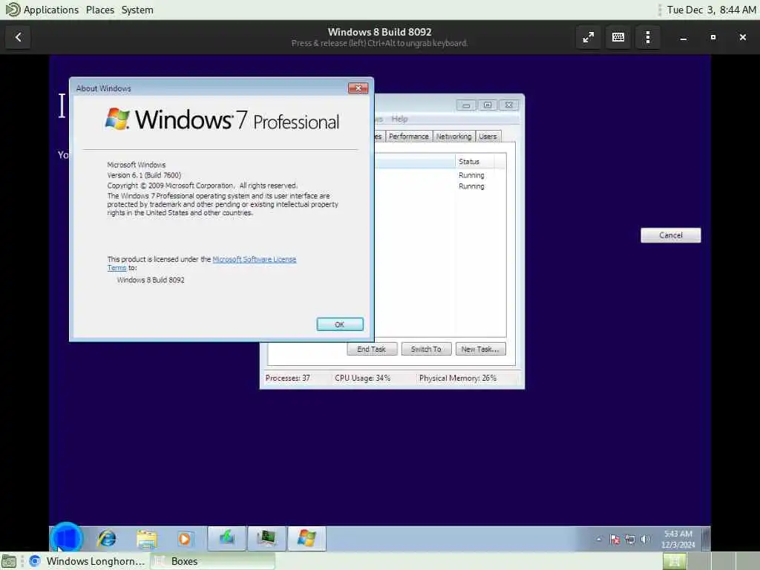The height and width of the screenshot is (570, 760).
Task: Switch to Performance tab in Task Manager
Action: tap(409, 137)
